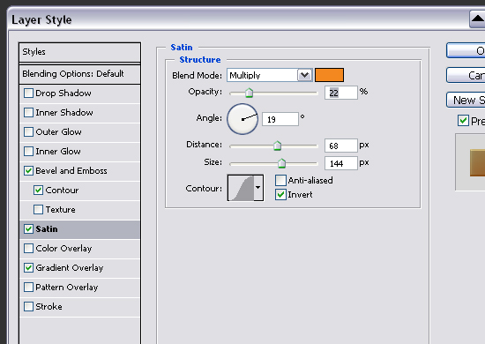Click the Distance slider thumb
The height and width of the screenshot is (344, 485).
(x=277, y=146)
